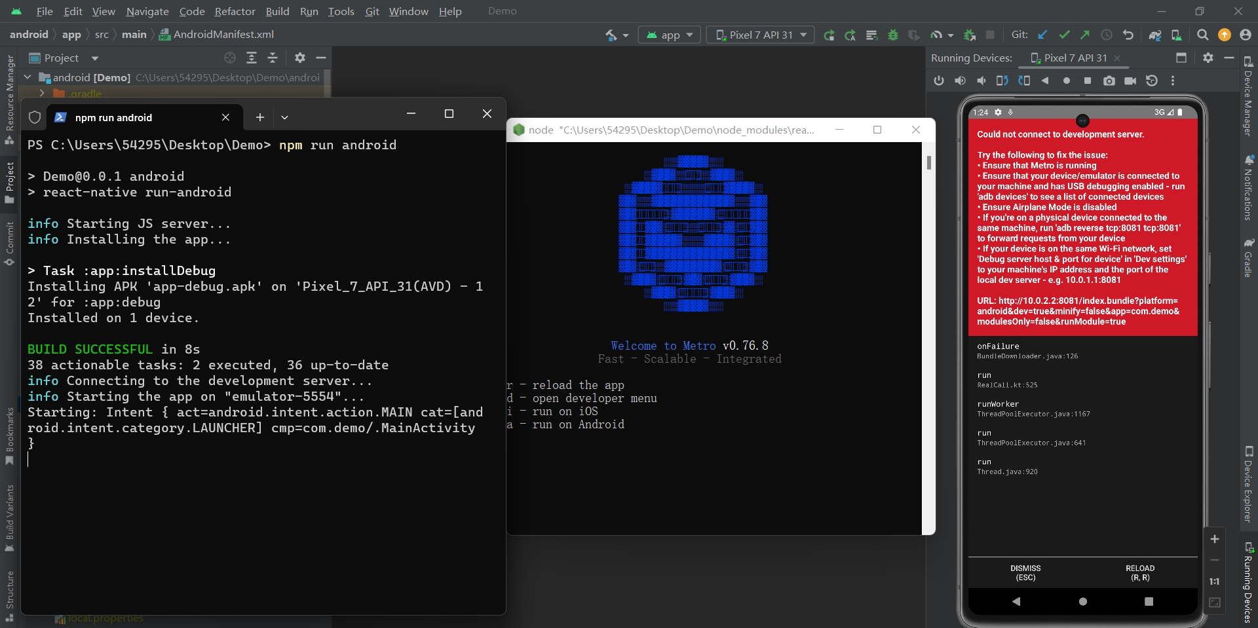Image resolution: width=1258 pixels, height=628 pixels.
Task: Collapse the android [Demo] tree node
Action: click(28, 77)
